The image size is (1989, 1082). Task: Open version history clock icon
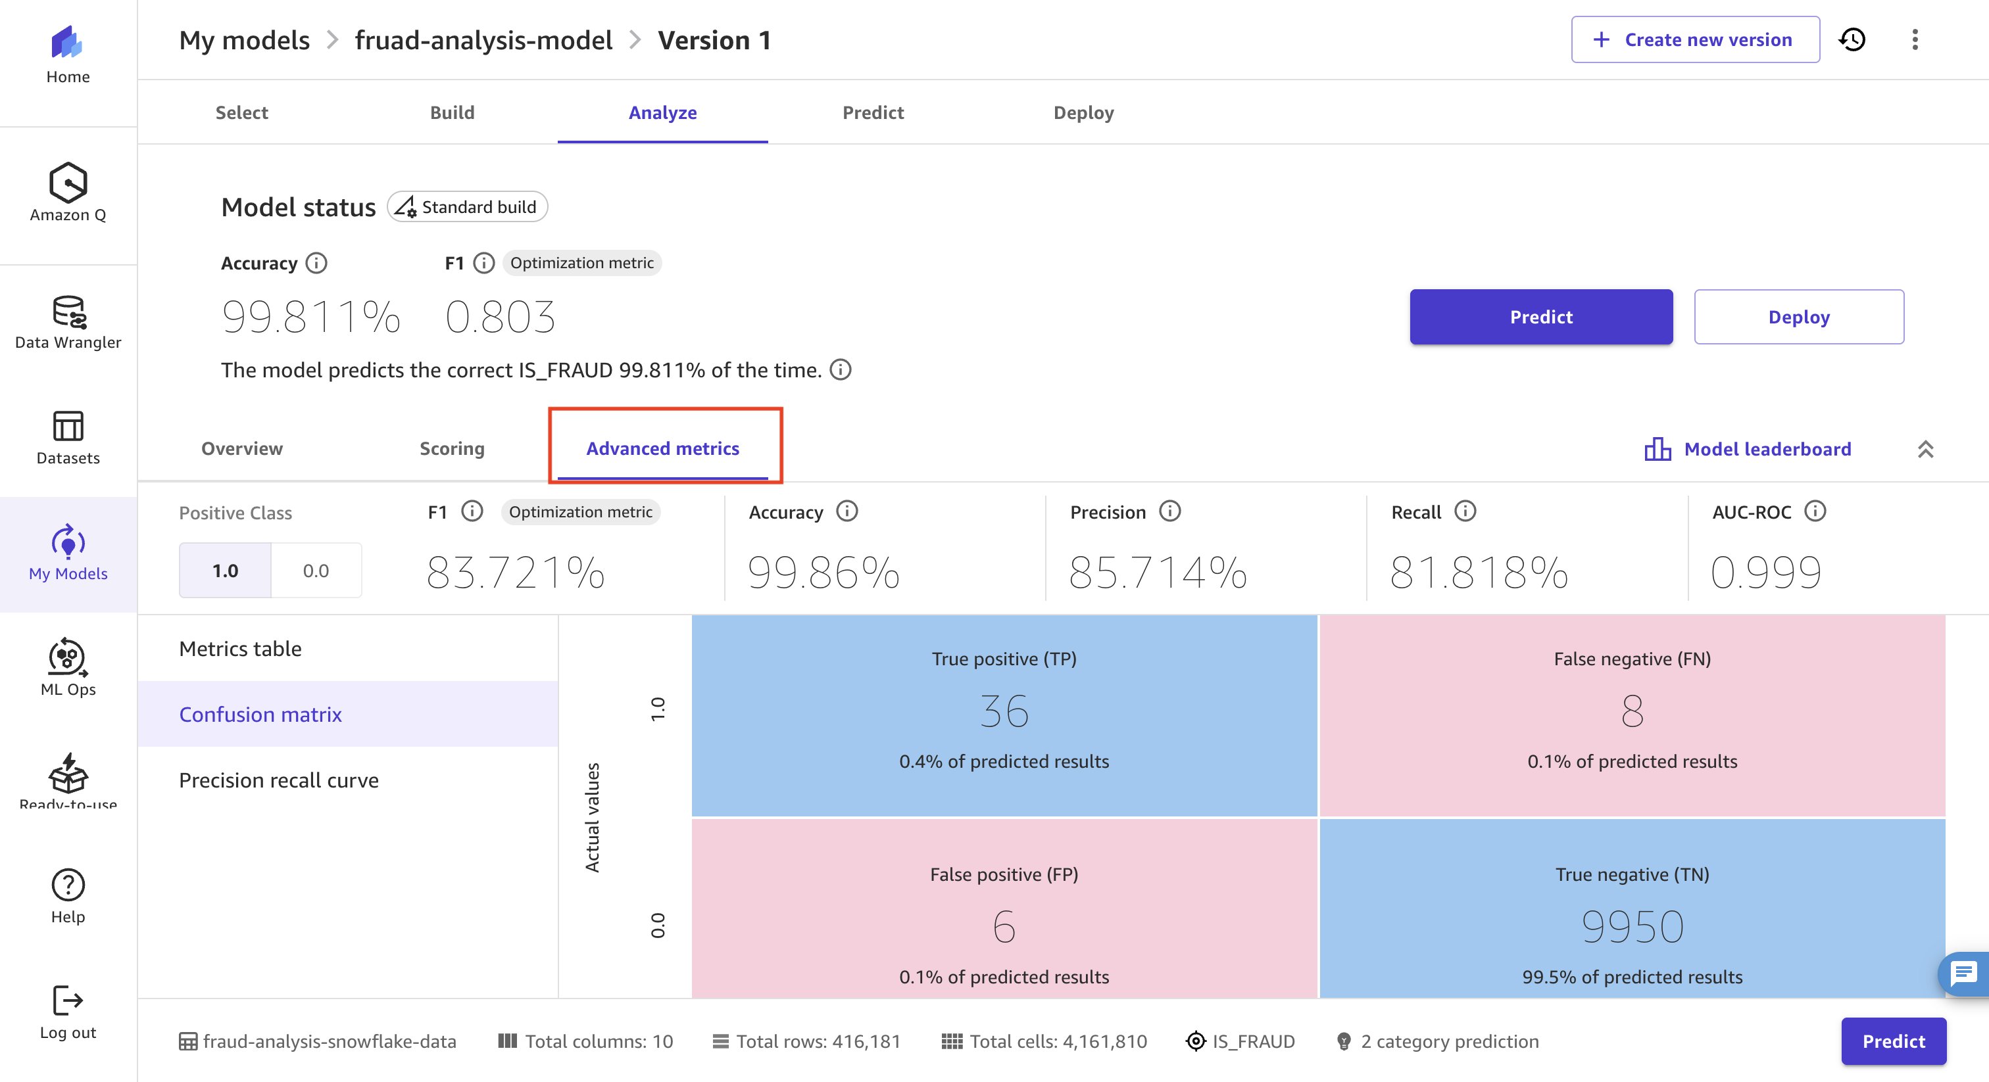click(x=1852, y=39)
